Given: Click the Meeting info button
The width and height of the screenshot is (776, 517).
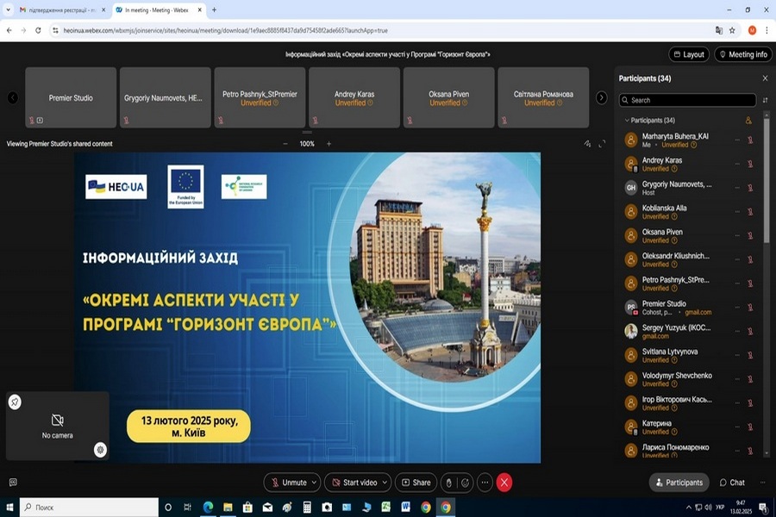Looking at the screenshot, I should click(742, 54).
